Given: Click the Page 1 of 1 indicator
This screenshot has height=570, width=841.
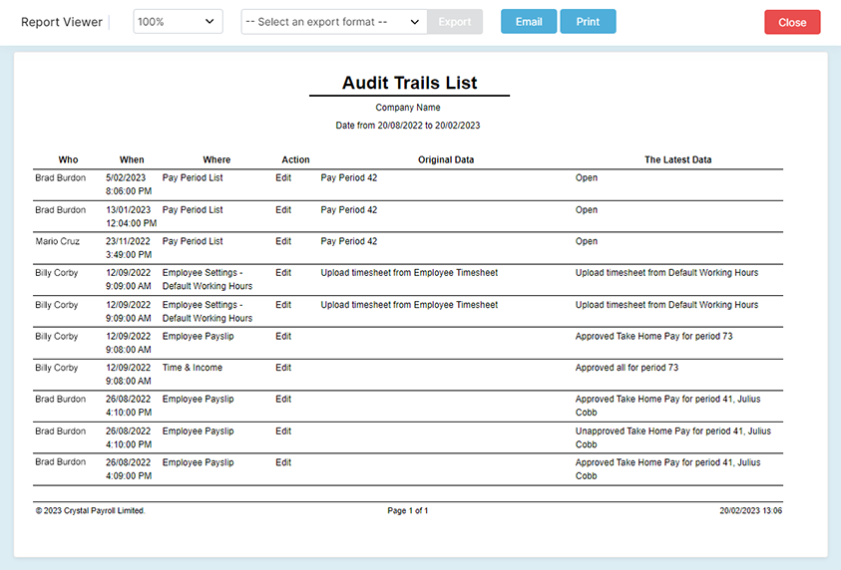Looking at the screenshot, I should (x=408, y=511).
